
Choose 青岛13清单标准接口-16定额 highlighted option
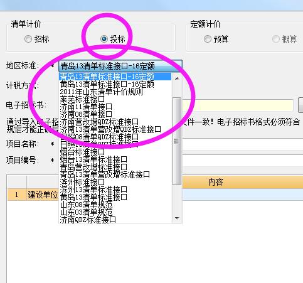(x=115, y=77)
